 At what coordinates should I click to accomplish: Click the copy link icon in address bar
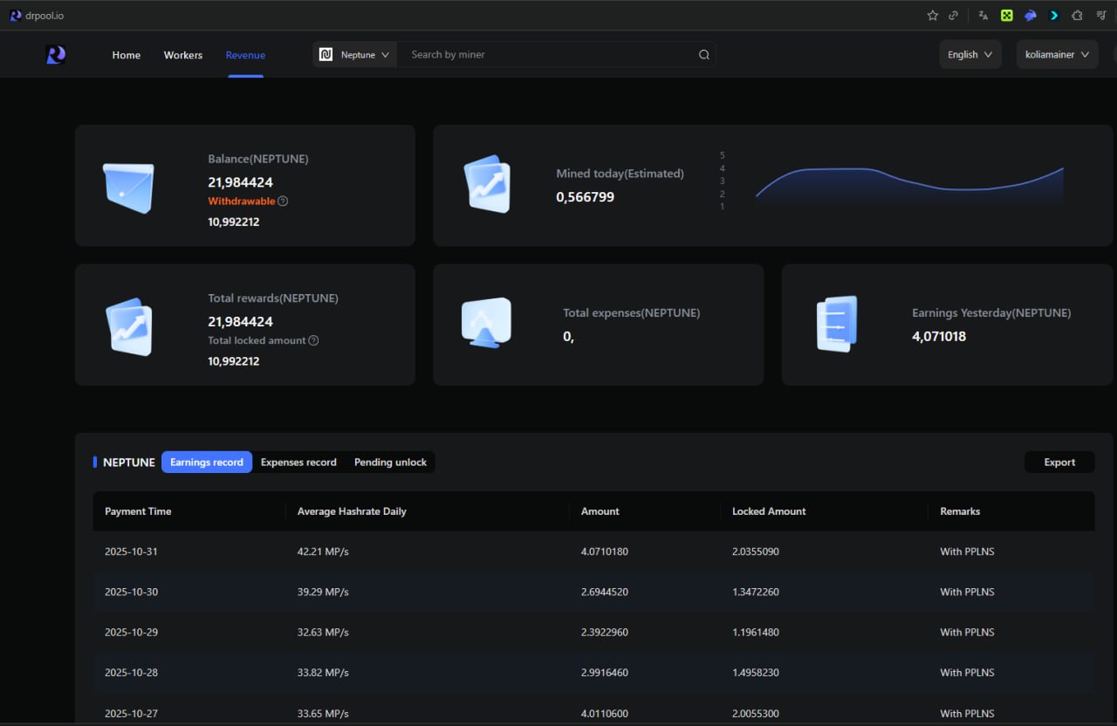pyautogui.click(x=954, y=16)
